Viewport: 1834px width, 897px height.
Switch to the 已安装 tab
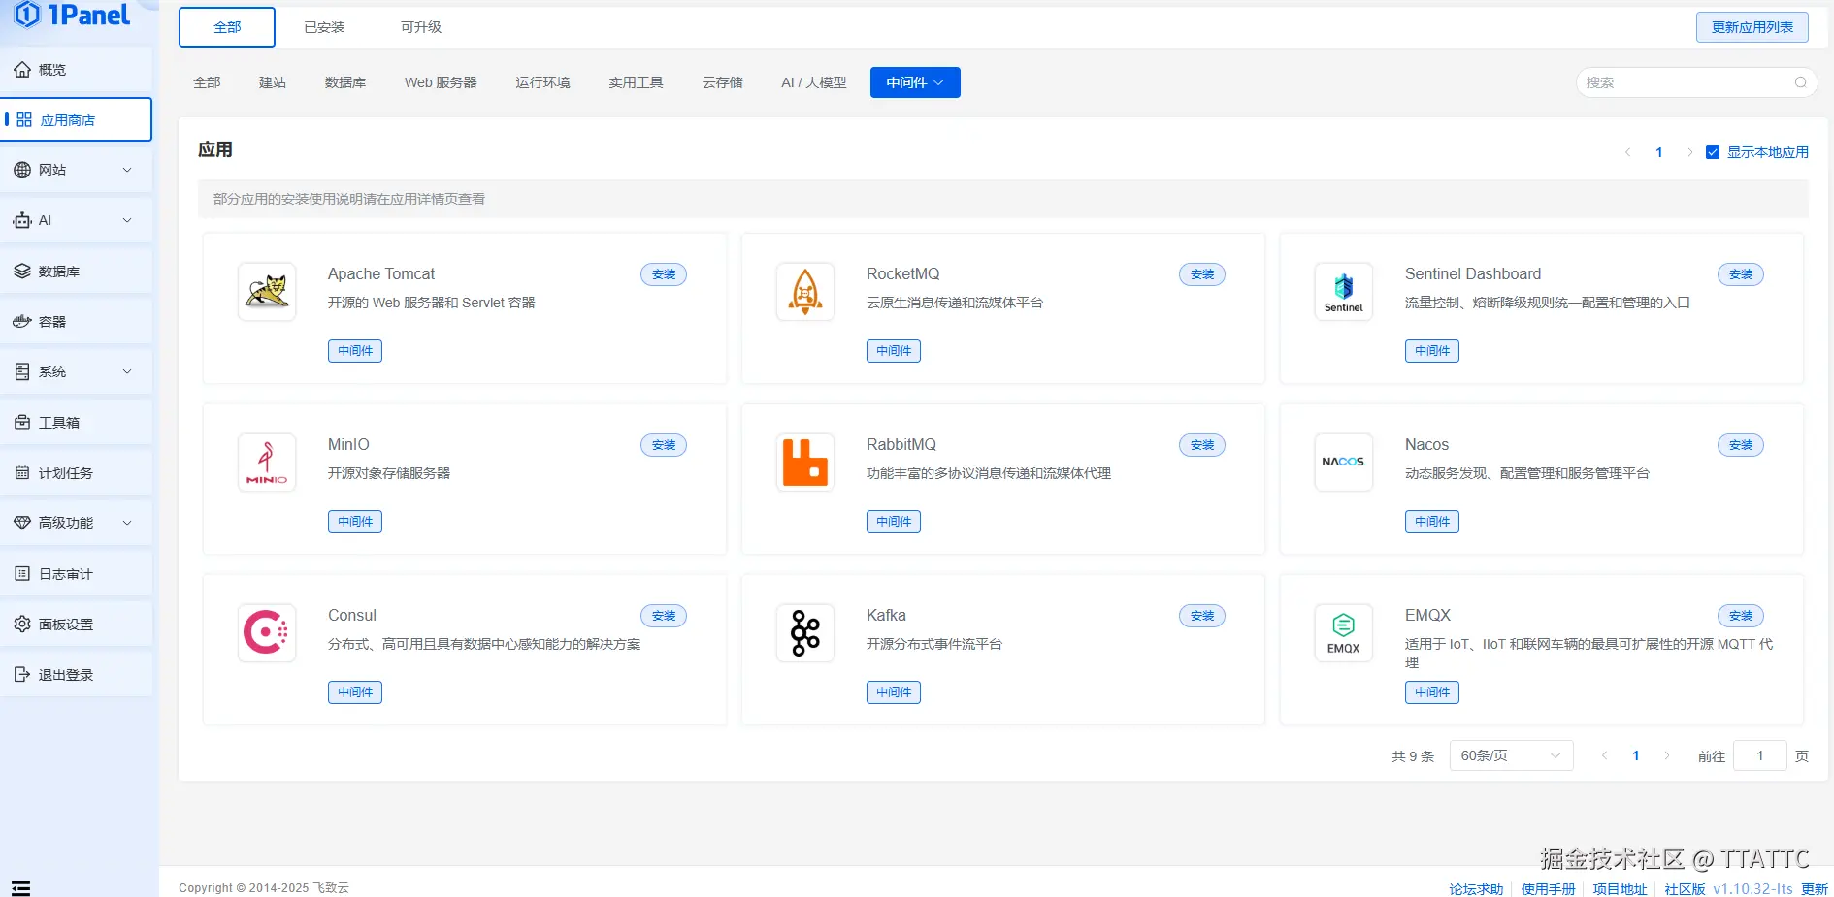(324, 27)
